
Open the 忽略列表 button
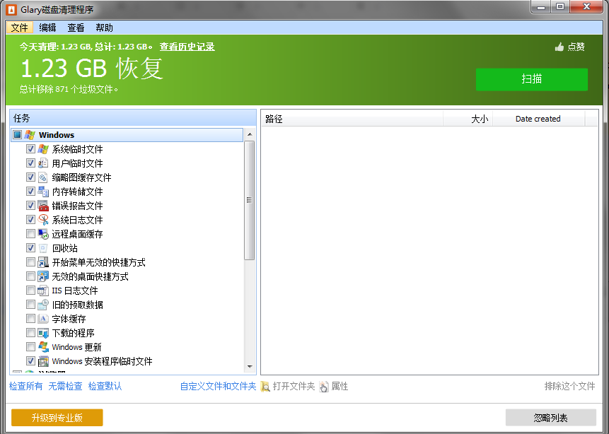(551, 418)
